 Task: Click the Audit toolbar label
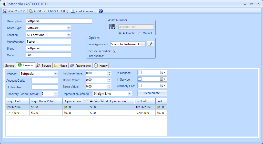coord(37,11)
